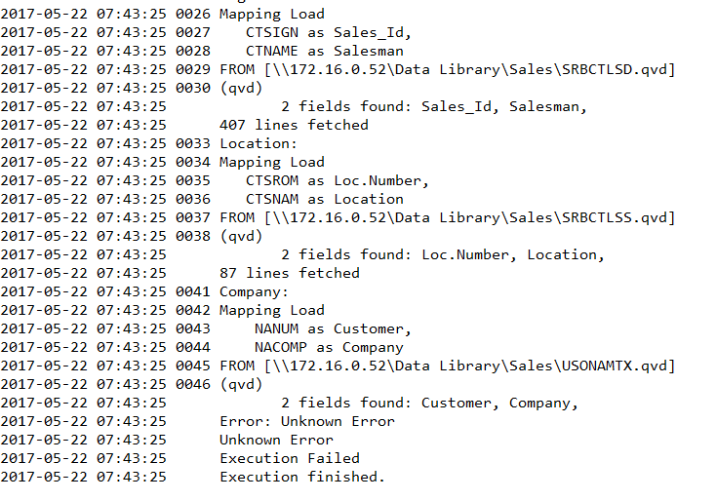This screenshot has width=717, height=501.
Task: Click "2 fields found: Sales_Id, Salesman," line
Action: (x=434, y=106)
